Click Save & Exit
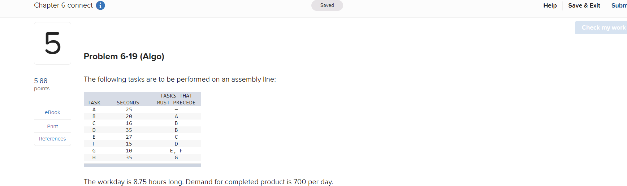Screen dimensions: 627x186 (584, 5)
